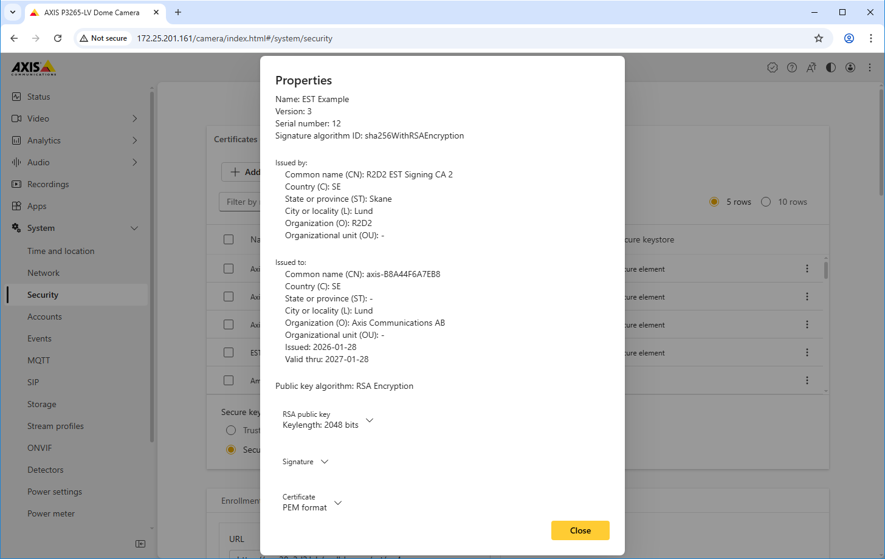Reload the page in the browser
This screenshot has width=885, height=559.
[x=58, y=38]
